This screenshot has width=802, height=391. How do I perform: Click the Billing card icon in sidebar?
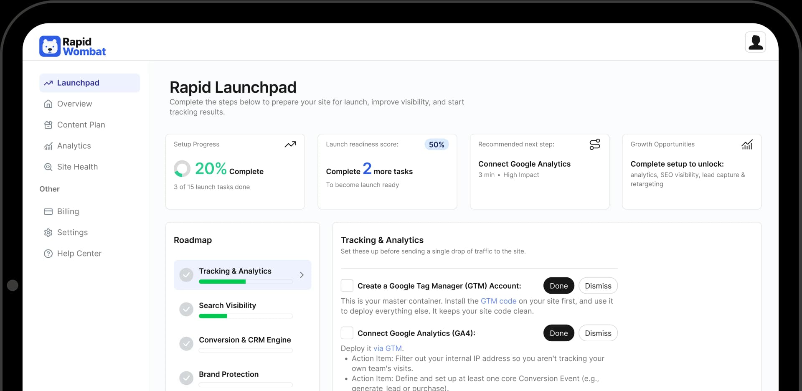(x=48, y=211)
